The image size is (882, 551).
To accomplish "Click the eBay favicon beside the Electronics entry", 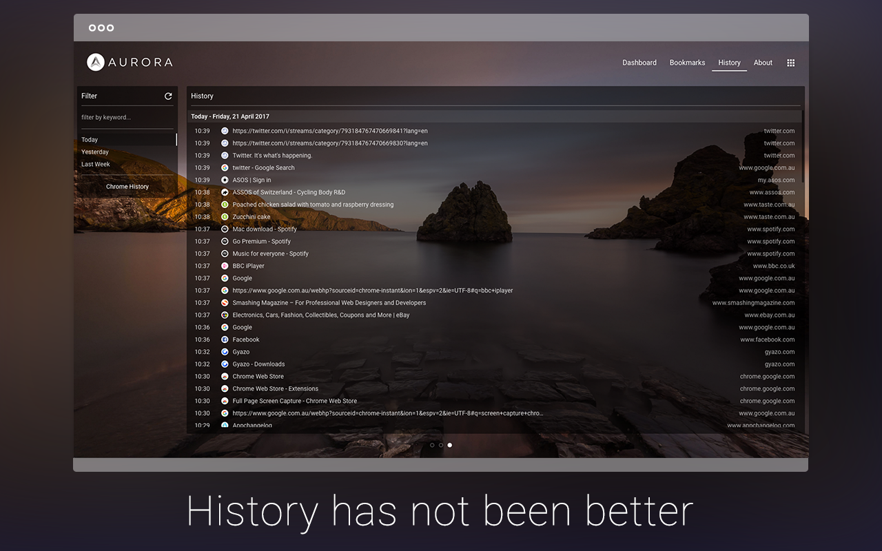I will (x=224, y=315).
